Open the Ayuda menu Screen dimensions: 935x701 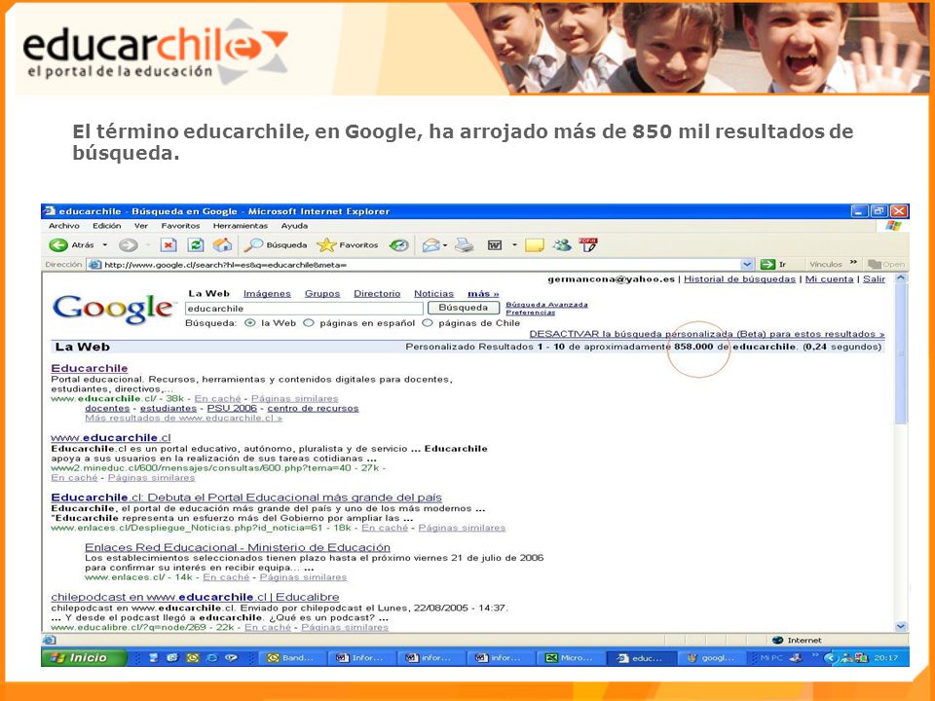pos(294,226)
